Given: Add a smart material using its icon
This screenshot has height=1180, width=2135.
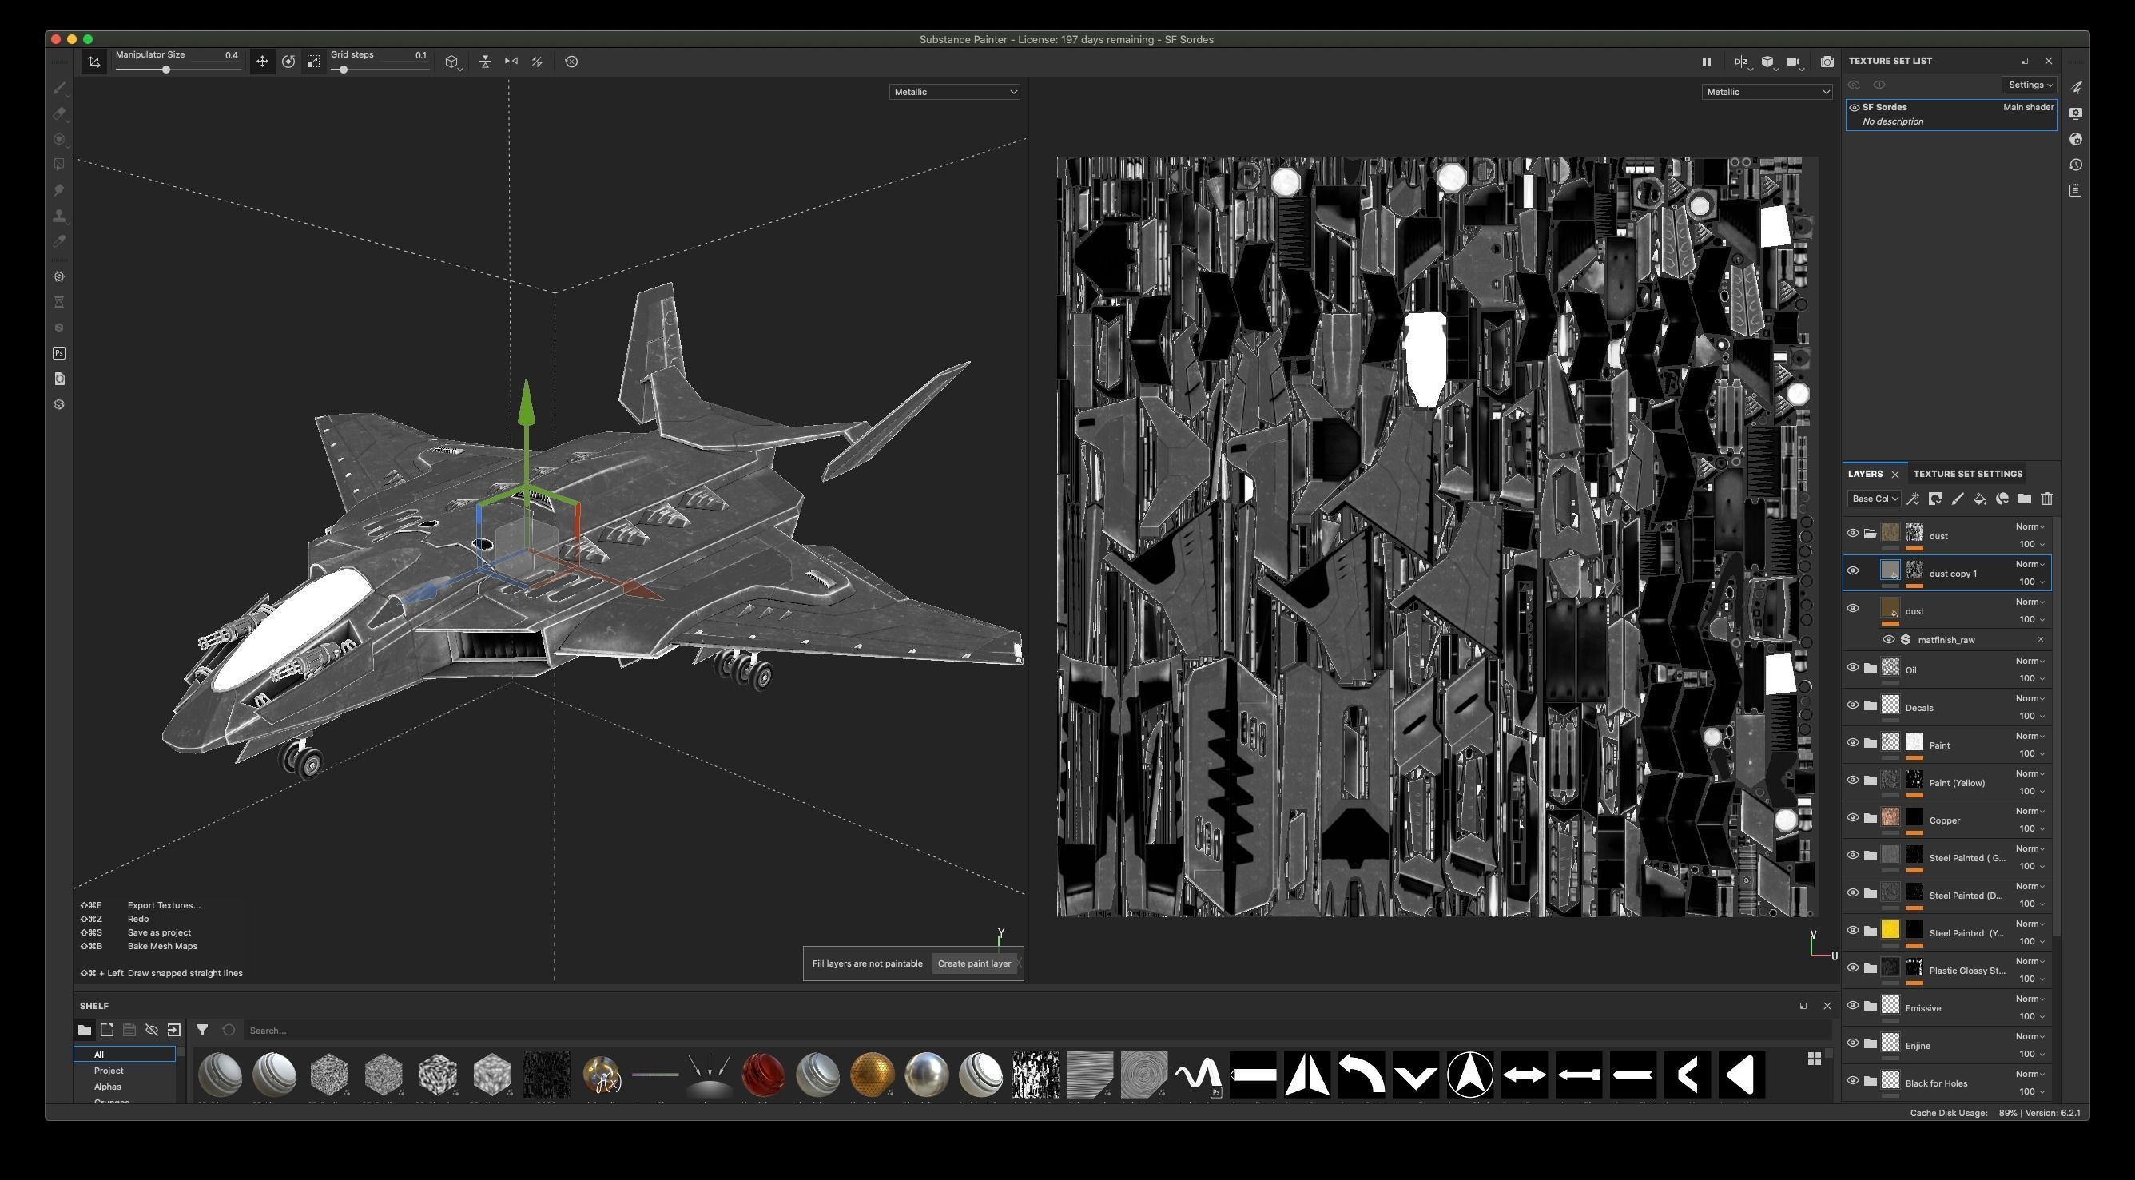Looking at the screenshot, I should pyautogui.click(x=2002, y=499).
